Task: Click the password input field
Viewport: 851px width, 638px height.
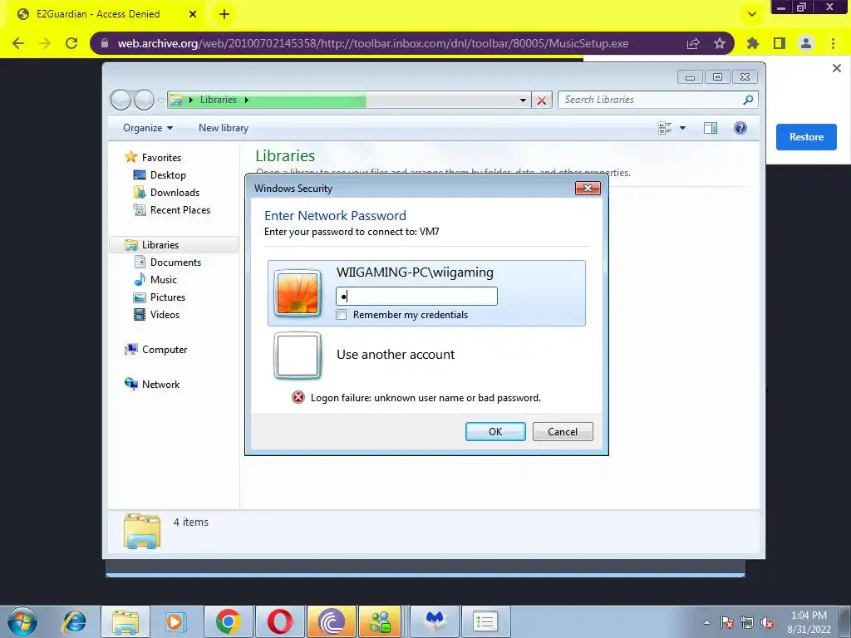Action: 417,297
